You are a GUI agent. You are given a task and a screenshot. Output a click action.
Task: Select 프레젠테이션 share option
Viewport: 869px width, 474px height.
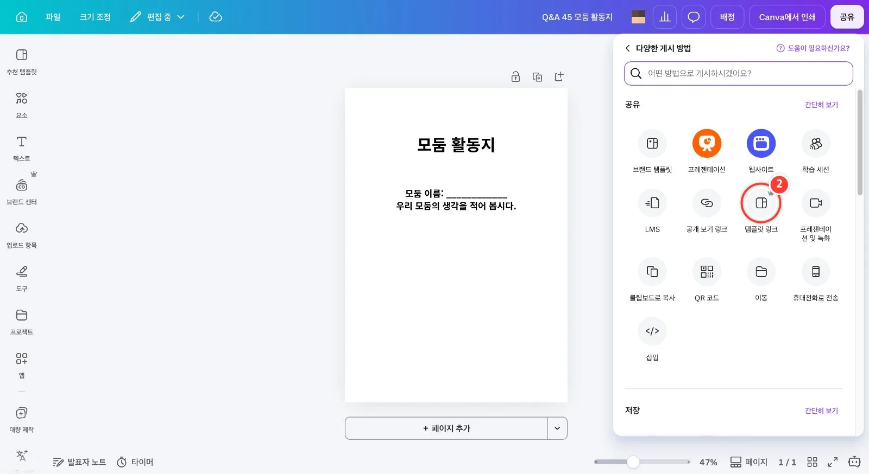tap(707, 151)
